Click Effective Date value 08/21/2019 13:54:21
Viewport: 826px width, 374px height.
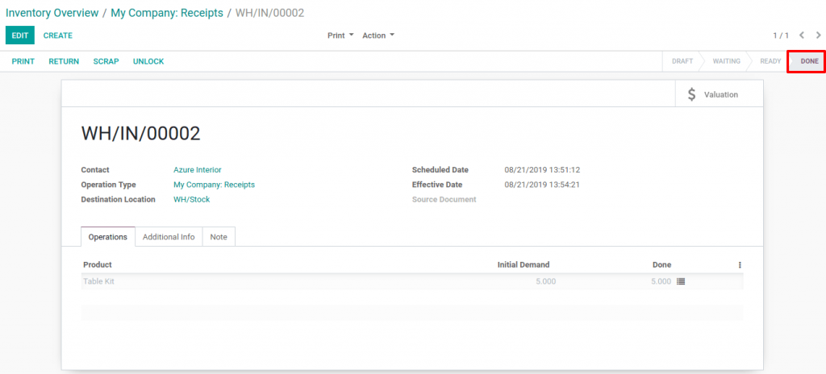click(x=542, y=185)
